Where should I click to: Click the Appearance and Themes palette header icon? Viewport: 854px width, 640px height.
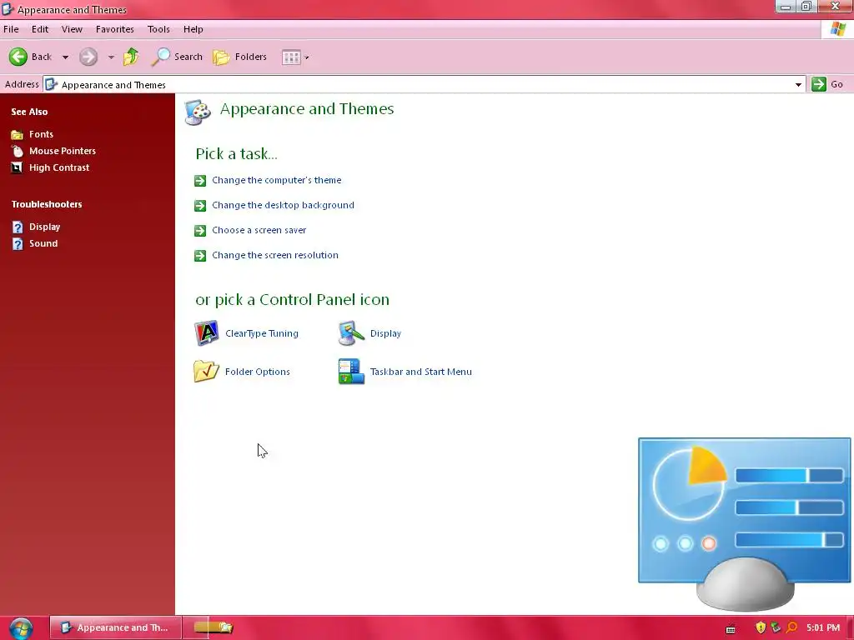(198, 112)
